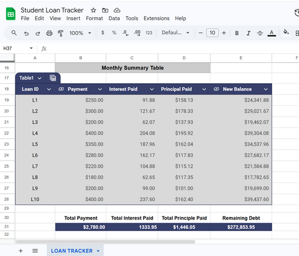
Task: Redo the last action
Action: tap(38, 33)
